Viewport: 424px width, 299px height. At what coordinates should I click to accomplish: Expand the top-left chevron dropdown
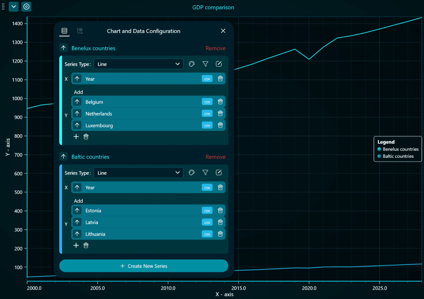(x=13, y=7)
